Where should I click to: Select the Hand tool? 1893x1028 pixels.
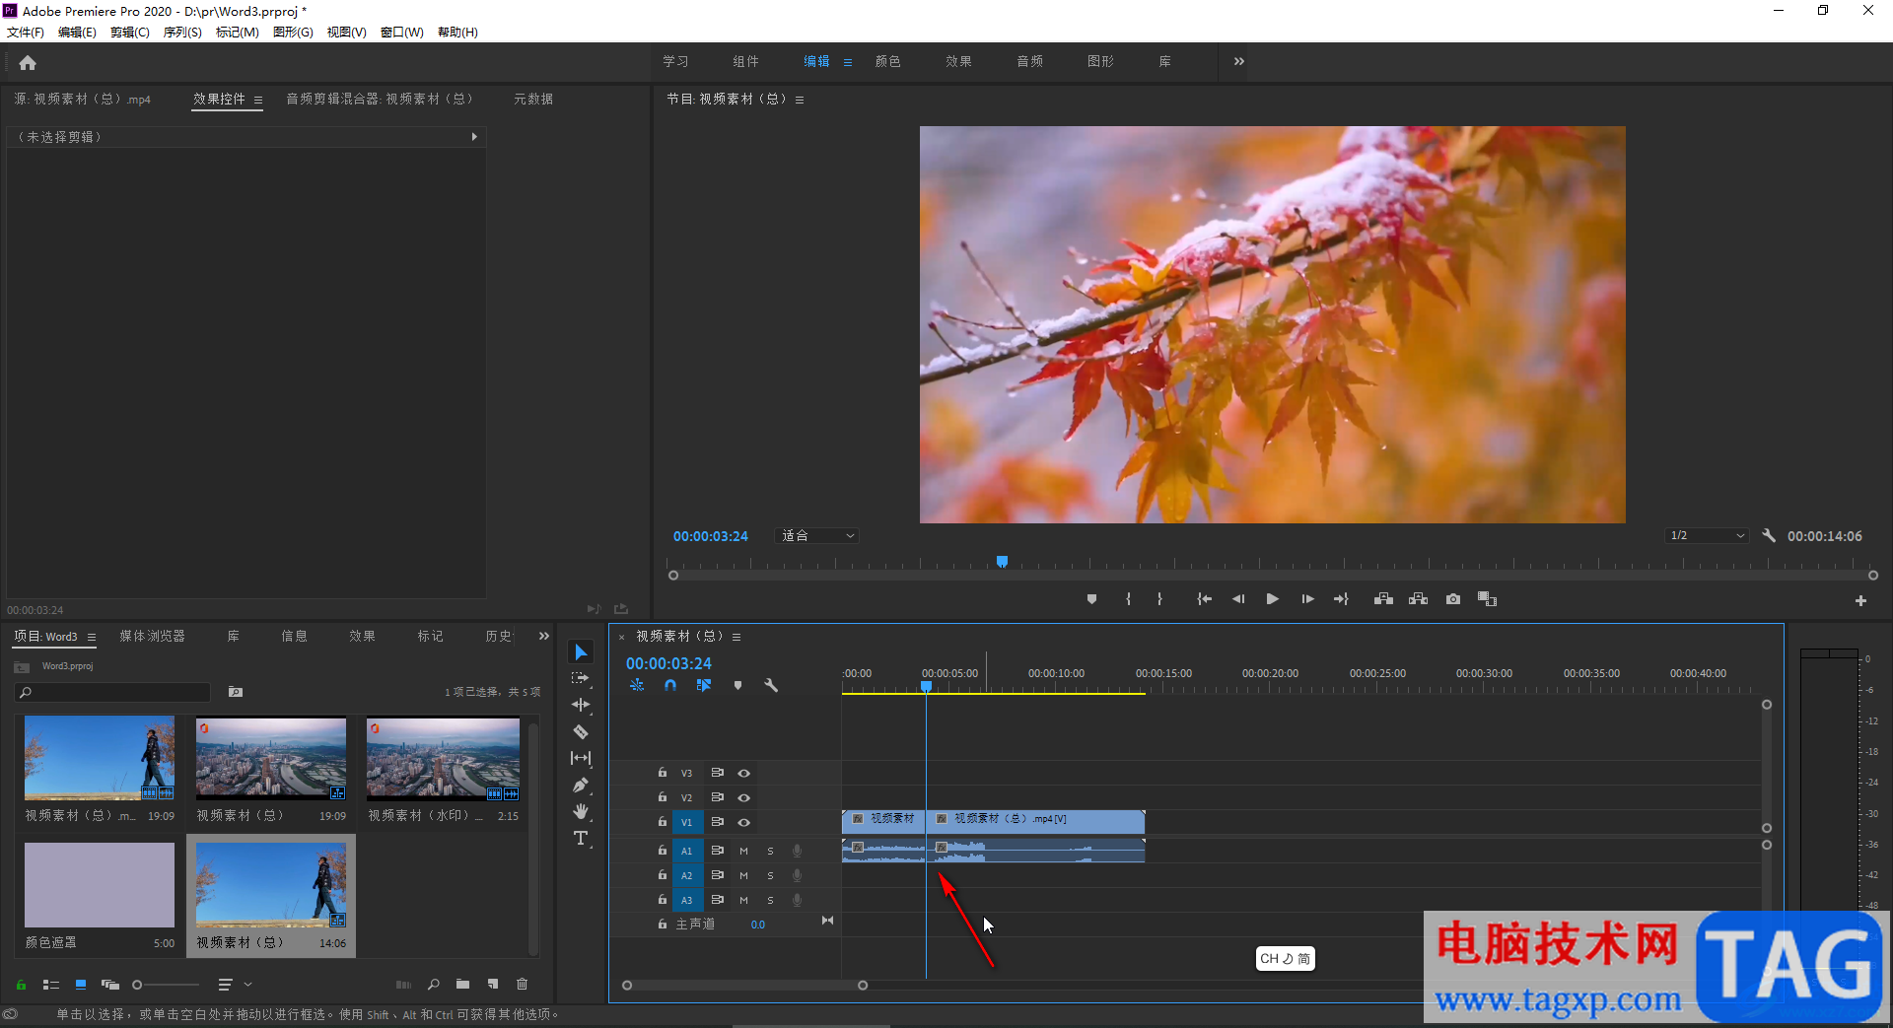tap(581, 811)
